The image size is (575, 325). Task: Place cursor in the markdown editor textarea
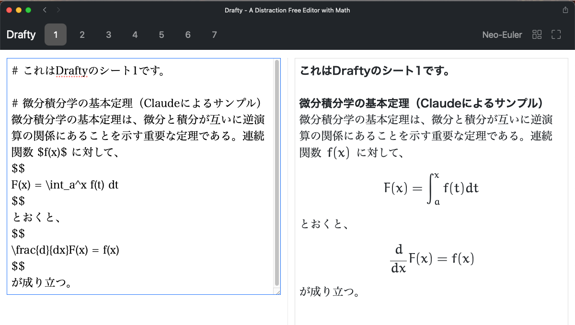pos(144,176)
